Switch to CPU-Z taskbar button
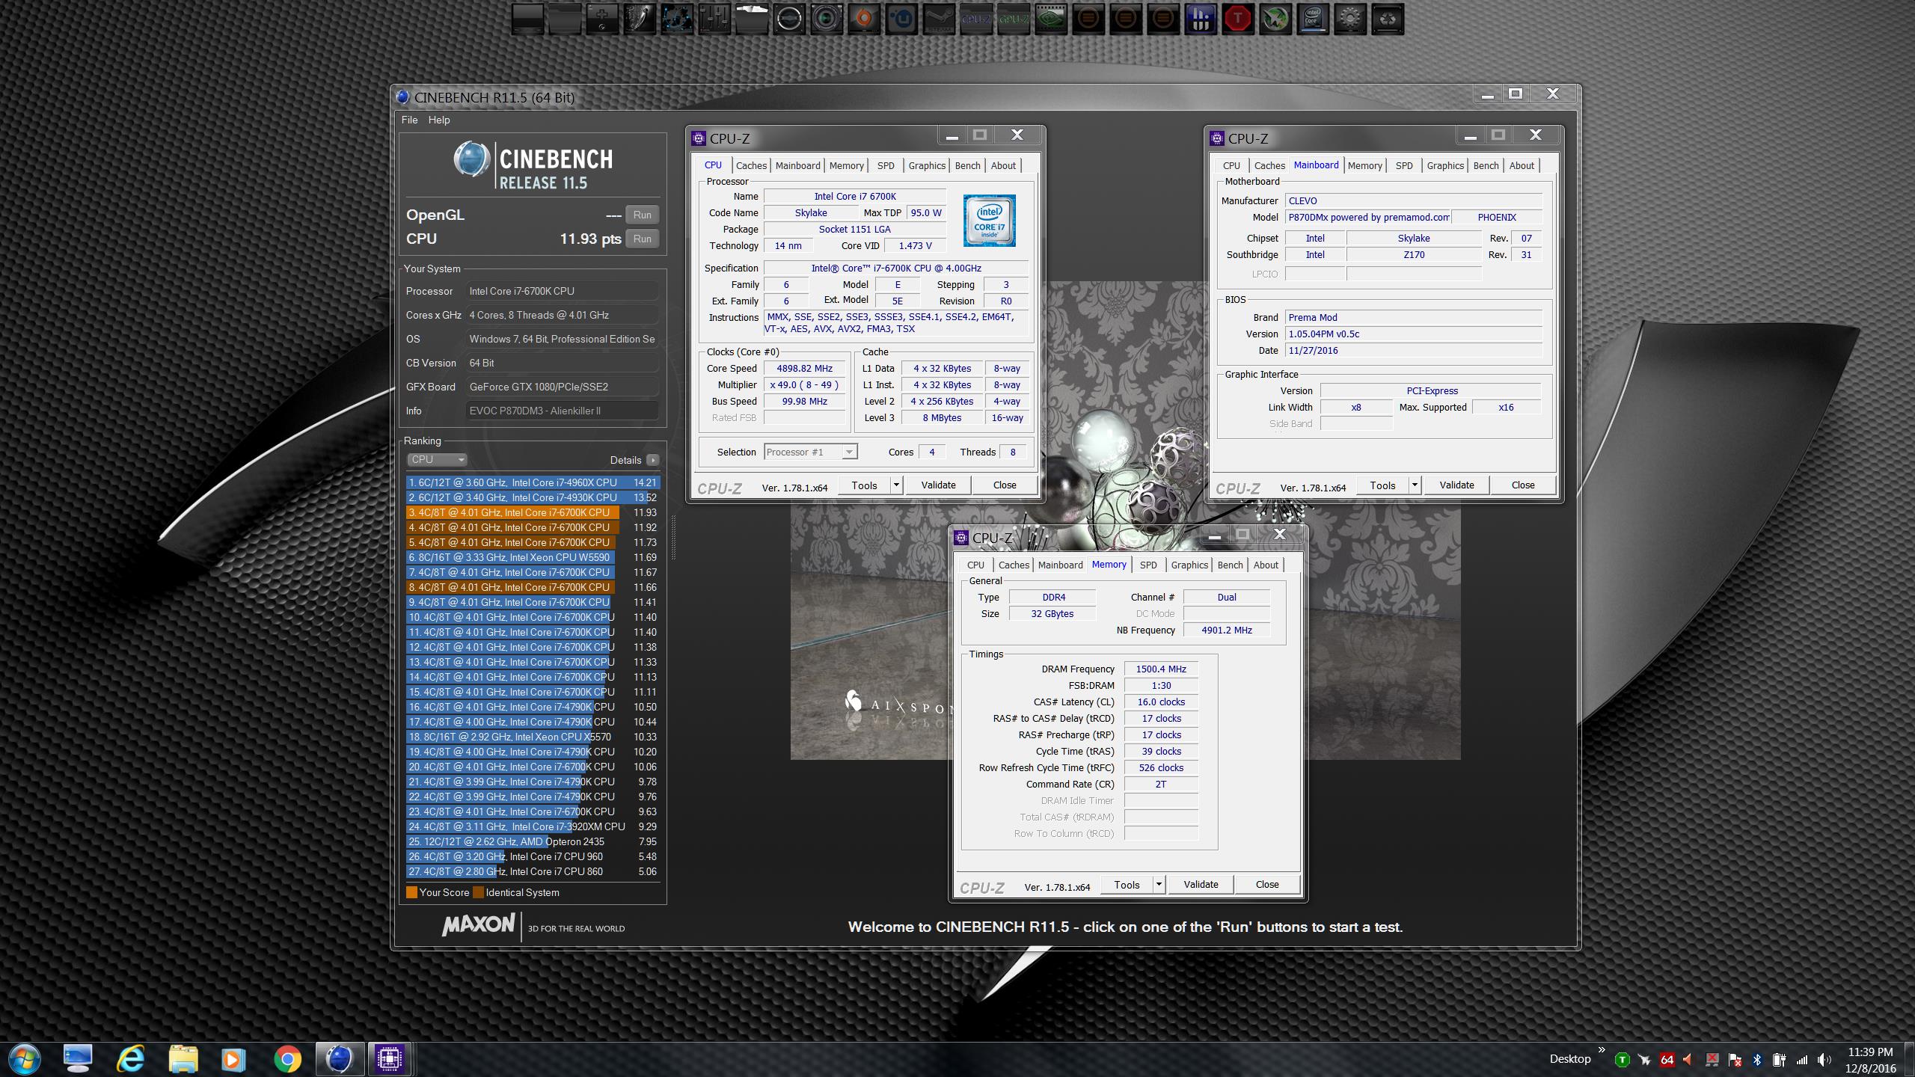This screenshot has width=1915, height=1077. 390,1059
